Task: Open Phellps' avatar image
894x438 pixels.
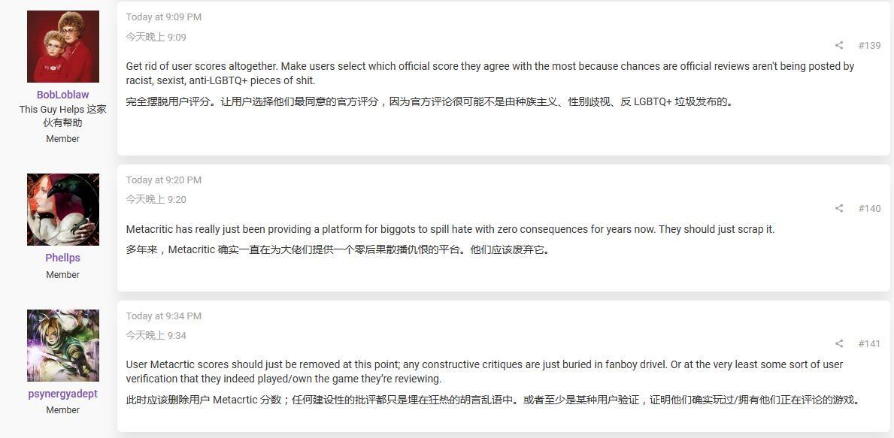Action: click(62, 210)
